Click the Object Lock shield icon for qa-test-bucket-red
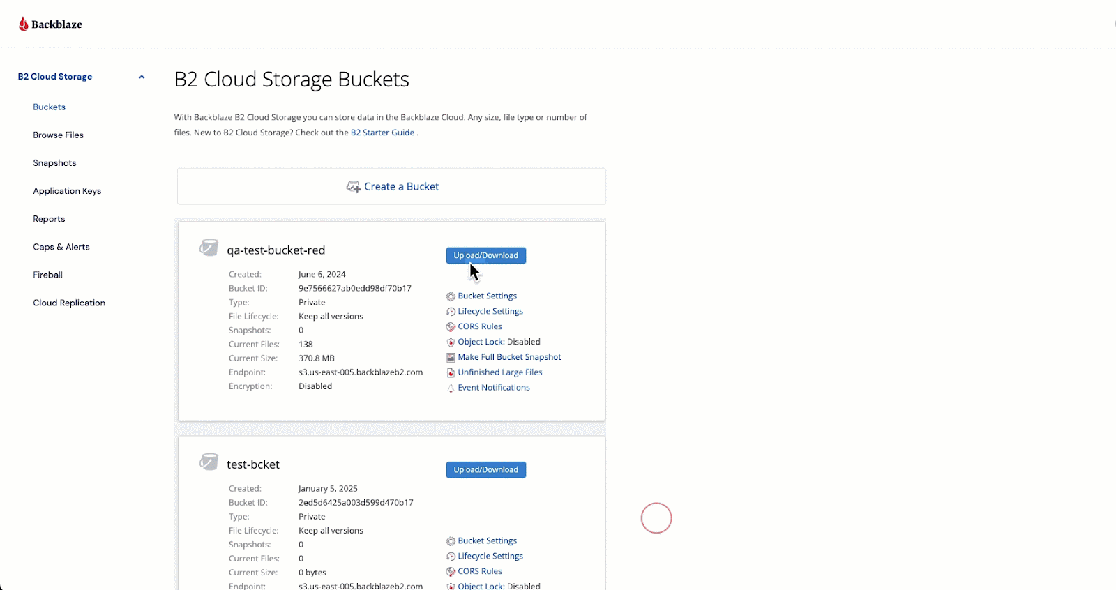The height and width of the screenshot is (590, 1116). (x=451, y=342)
